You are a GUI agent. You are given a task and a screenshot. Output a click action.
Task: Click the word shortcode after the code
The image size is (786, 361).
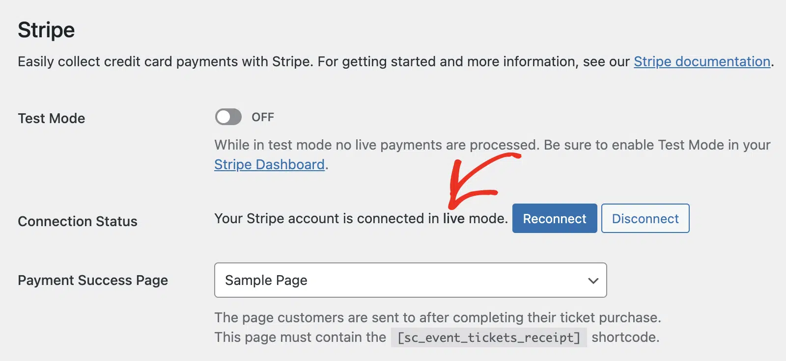(x=625, y=337)
